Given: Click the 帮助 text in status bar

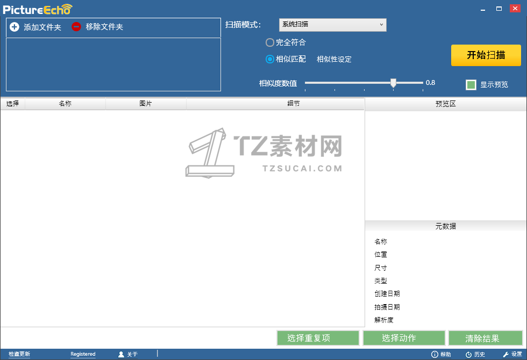Looking at the screenshot, I should (446, 354).
